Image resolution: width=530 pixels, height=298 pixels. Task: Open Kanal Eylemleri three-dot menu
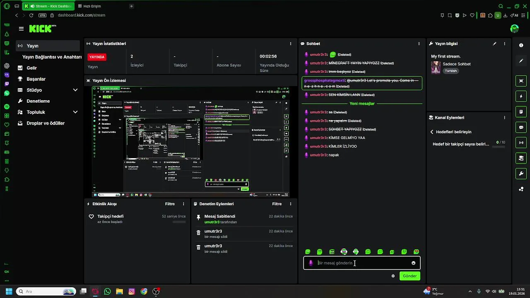tap(504, 118)
